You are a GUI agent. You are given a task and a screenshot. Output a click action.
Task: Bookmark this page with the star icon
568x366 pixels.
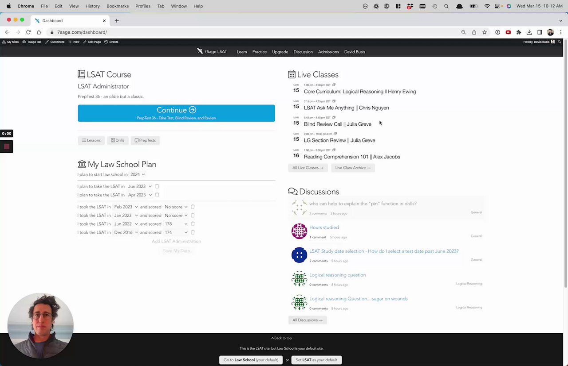pyautogui.click(x=485, y=32)
